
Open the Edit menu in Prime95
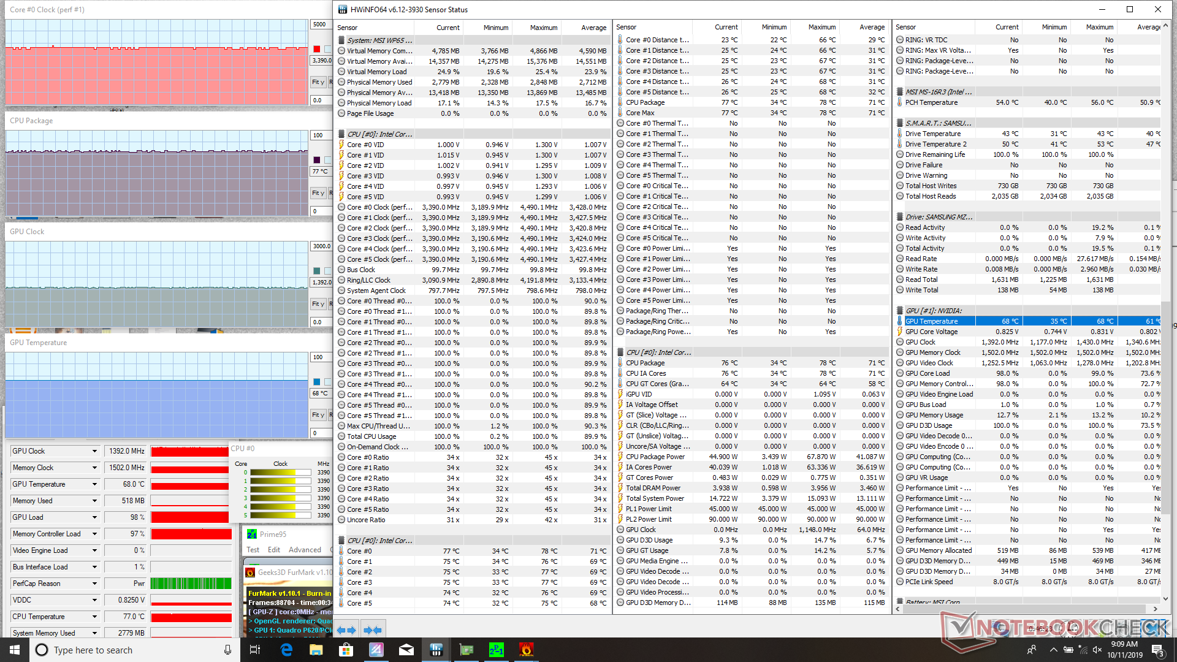[274, 550]
